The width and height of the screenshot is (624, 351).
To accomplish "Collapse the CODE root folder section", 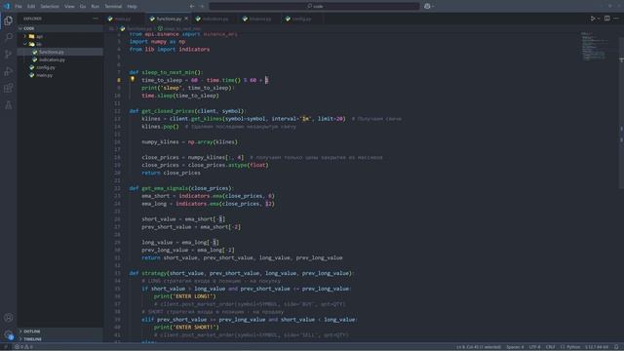I will [x=59, y=28].
